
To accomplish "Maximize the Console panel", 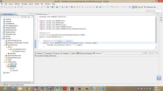I will coord(157,53).
